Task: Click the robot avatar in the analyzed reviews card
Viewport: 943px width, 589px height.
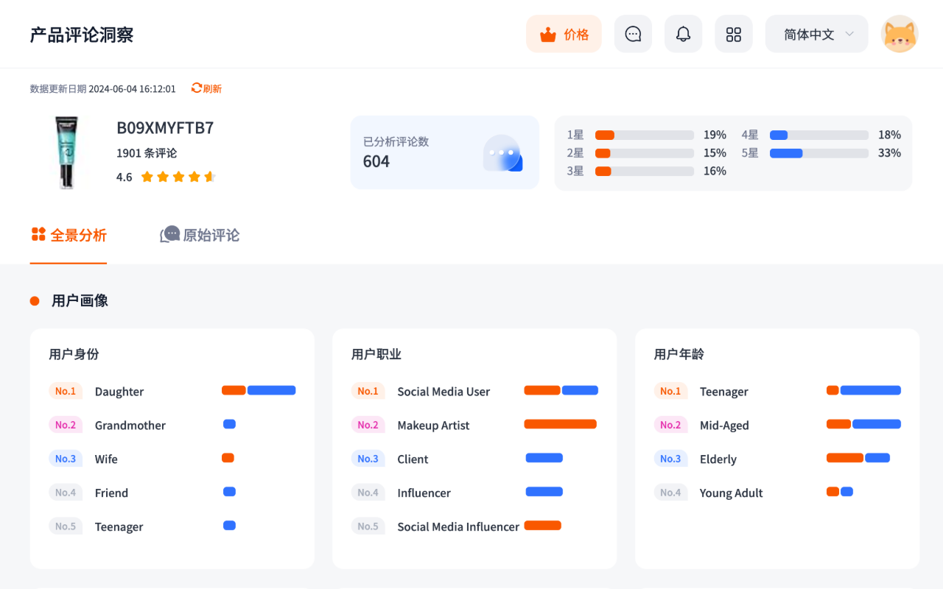Action: click(503, 152)
